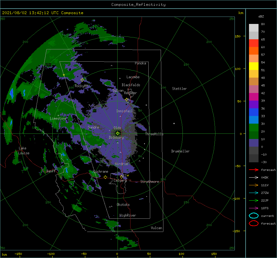The image size is (277, 258).
Task: Click the Limestone label on the map
Action: point(58,118)
